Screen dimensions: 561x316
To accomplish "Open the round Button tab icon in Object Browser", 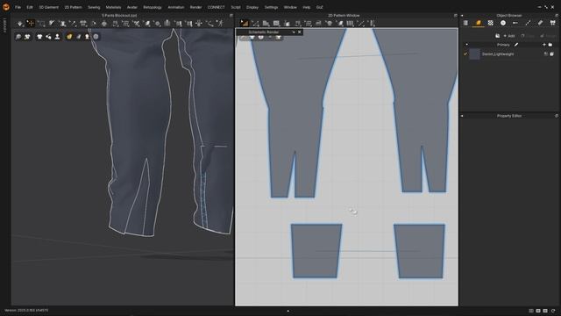I will [x=503, y=23].
